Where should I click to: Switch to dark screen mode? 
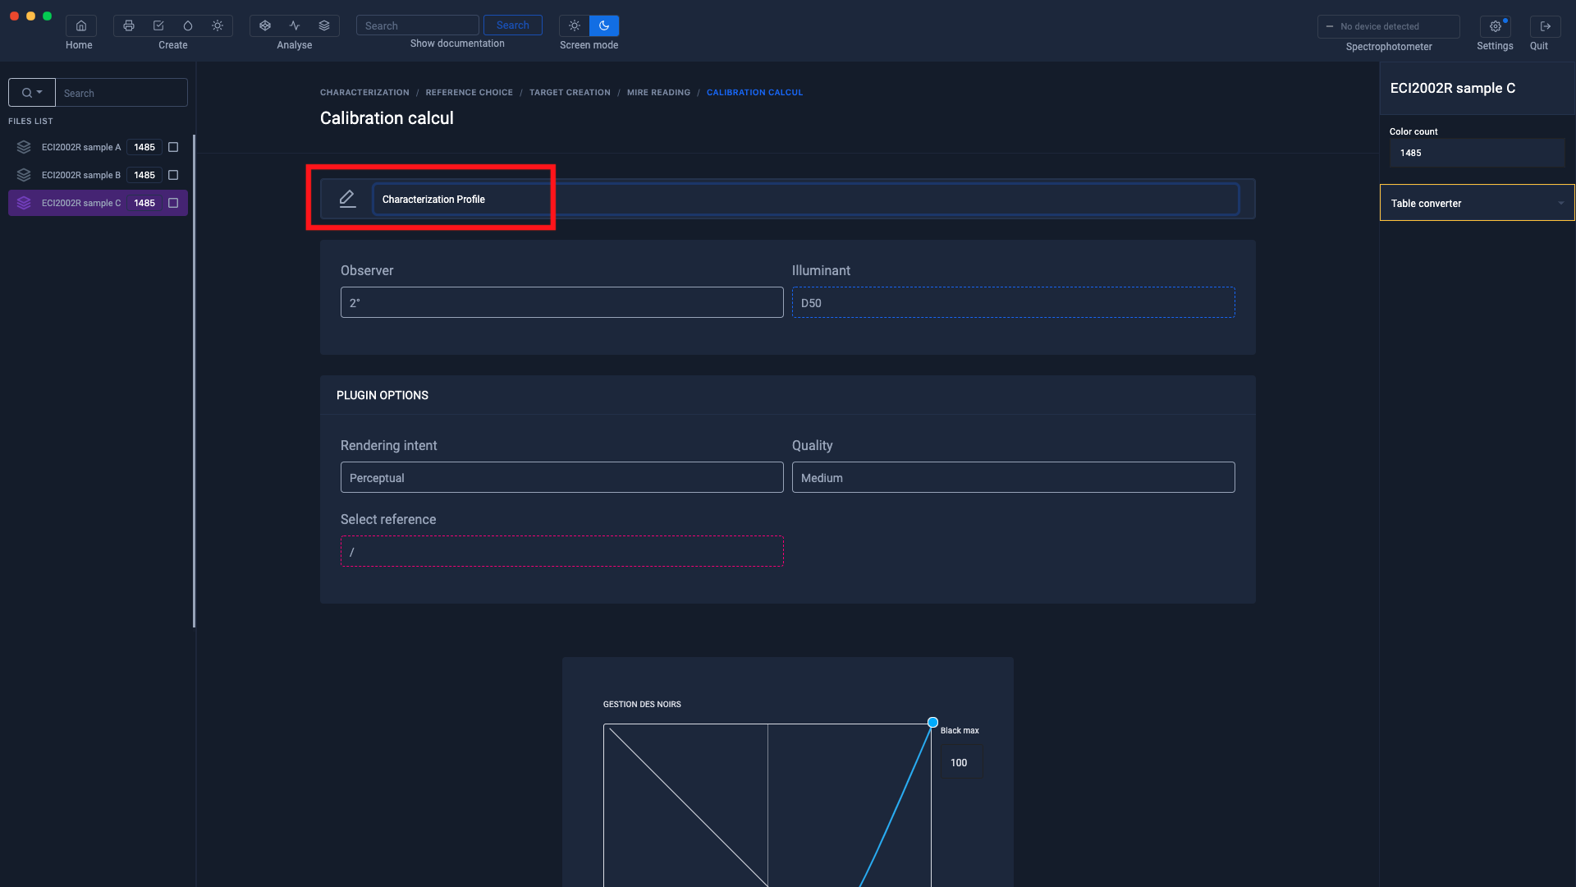click(x=604, y=25)
